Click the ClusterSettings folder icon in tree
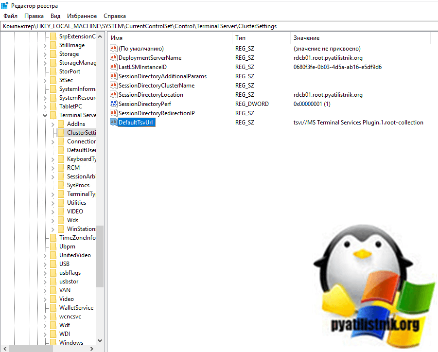Viewport: 438px width, 352px height. tap(61, 133)
